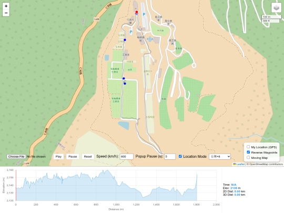Click the 3D Dist 0.00 km value
The width and height of the screenshot is (284, 213).
[x=237, y=195]
